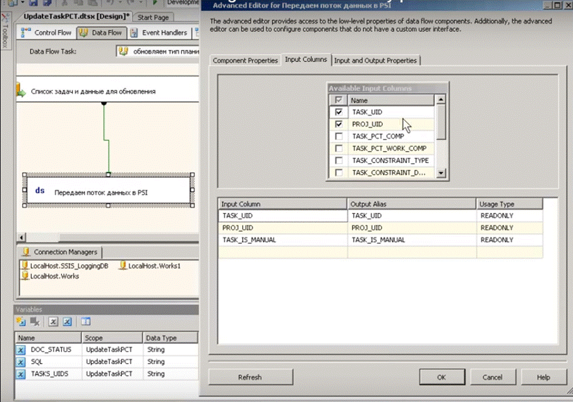Select the PROJ_UID cell under Input Column
This screenshot has height=402, width=573.
[283, 228]
